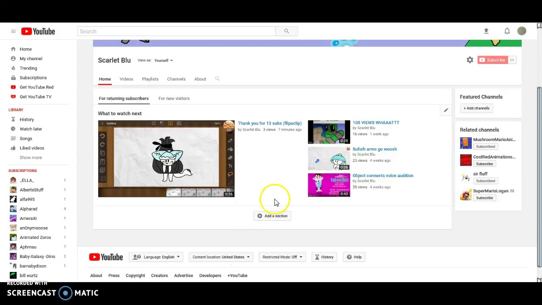The height and width of the screenshot is (305, 542).
Task: Click the Thank you for 13 subs title
Action: 270,123
